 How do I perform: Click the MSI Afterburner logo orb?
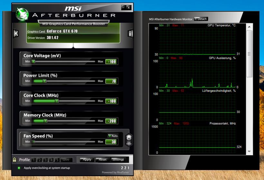point(22,14)
